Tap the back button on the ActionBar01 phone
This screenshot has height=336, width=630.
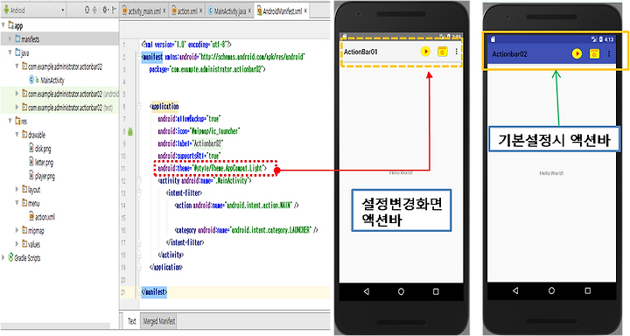[x=367, y=291]
